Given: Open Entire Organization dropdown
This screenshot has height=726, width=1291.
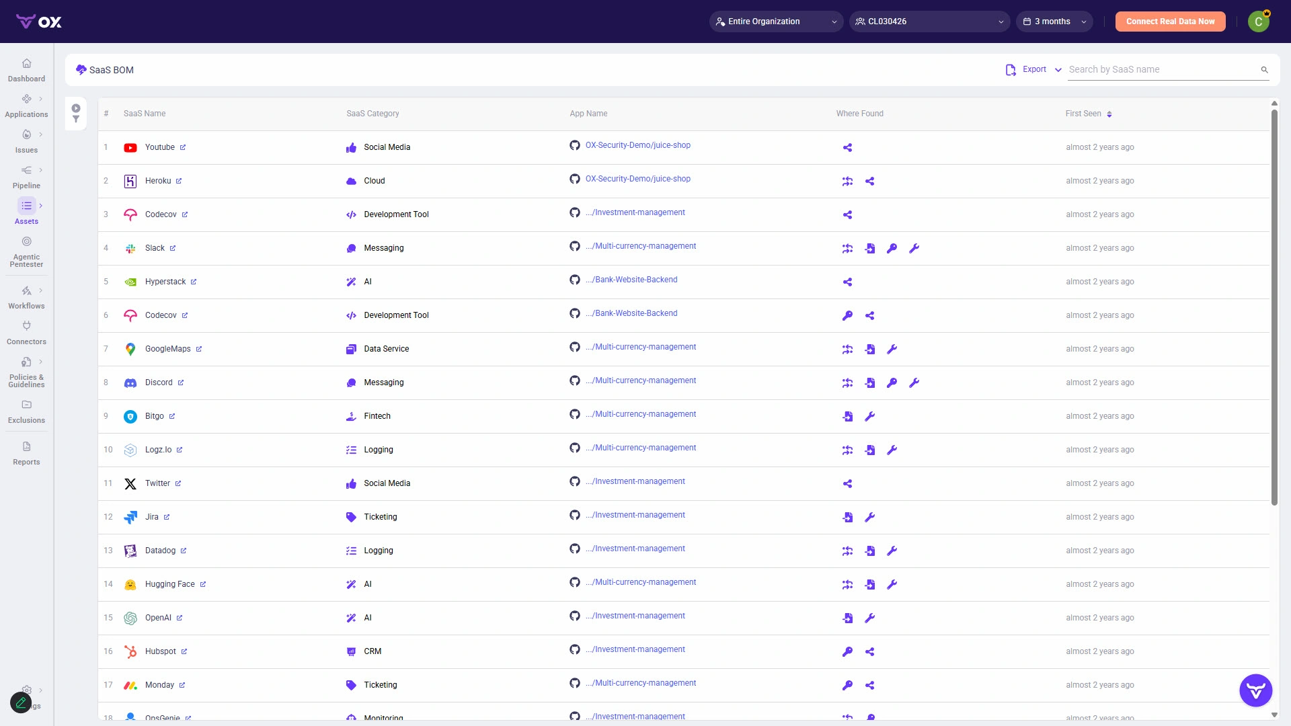Looking at the screenshot, I should point(776,22).
